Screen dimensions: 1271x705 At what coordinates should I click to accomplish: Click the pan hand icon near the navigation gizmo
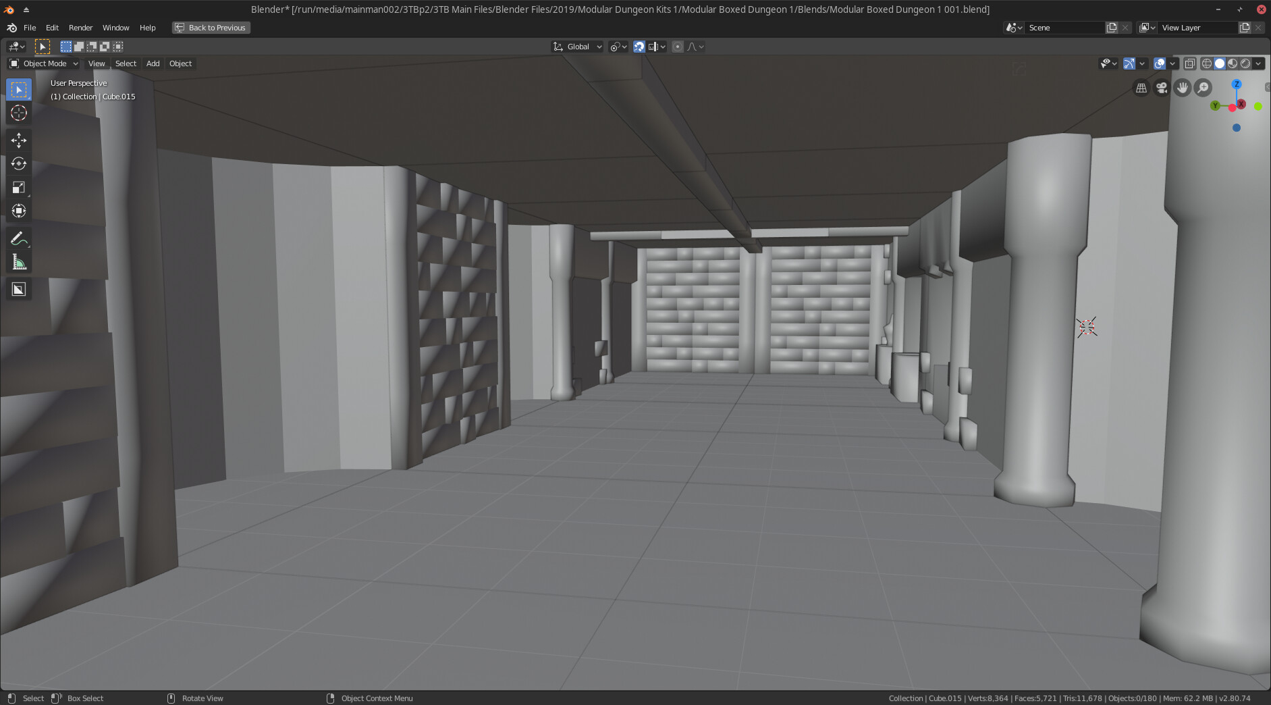pos(1182,88)
